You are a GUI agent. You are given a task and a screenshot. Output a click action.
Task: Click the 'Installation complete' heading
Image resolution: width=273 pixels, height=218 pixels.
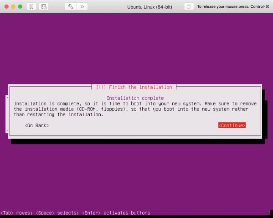[x=135, y=98]
